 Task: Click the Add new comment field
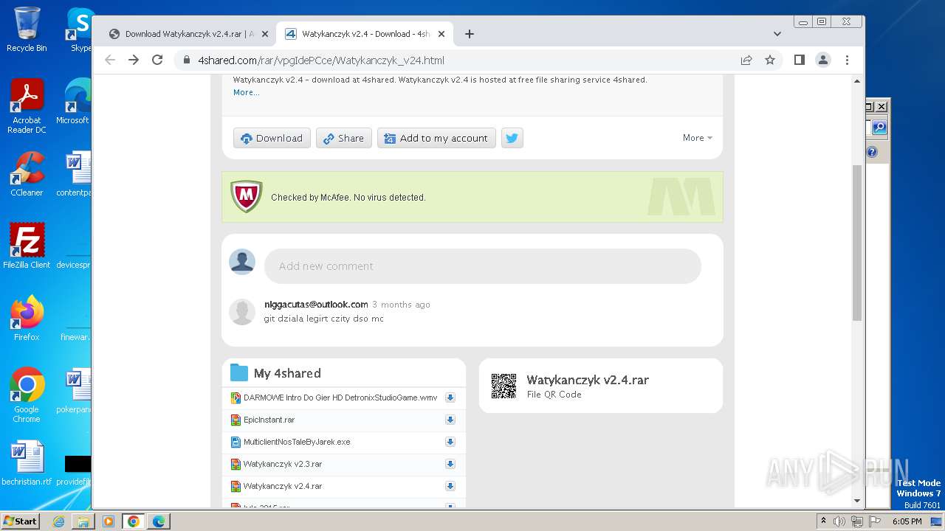coord(483,266)
